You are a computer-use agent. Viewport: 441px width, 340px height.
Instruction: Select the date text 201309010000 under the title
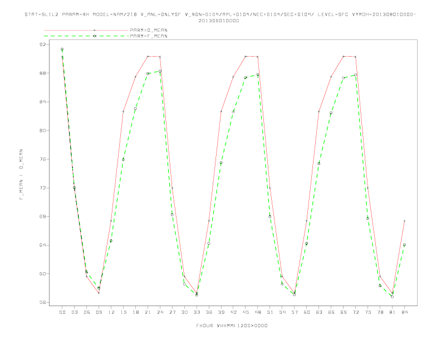click(x=219, y=21)
